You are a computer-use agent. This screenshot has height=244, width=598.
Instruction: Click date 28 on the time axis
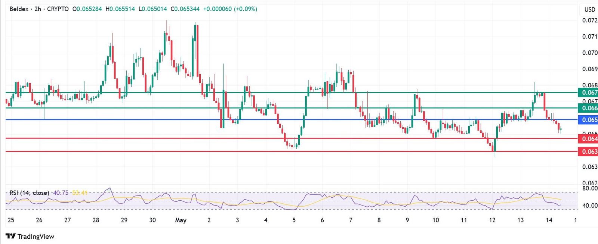pyautogui.click(x=96, y=220)
